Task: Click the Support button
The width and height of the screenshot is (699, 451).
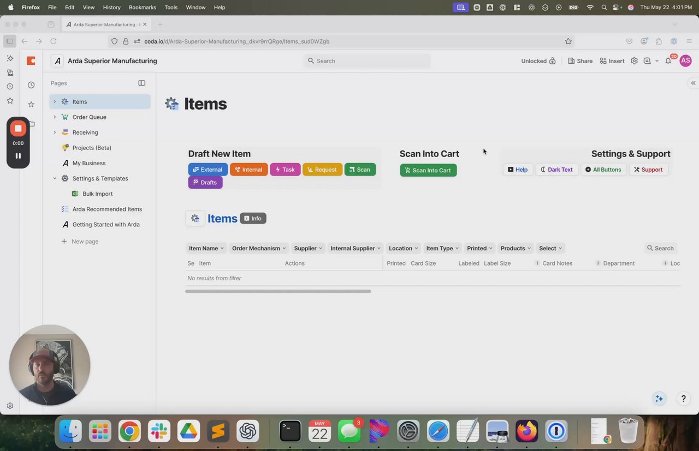Action: (648, 170)
